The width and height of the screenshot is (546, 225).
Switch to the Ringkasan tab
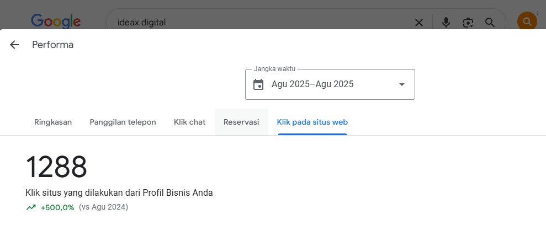[53, 122]
